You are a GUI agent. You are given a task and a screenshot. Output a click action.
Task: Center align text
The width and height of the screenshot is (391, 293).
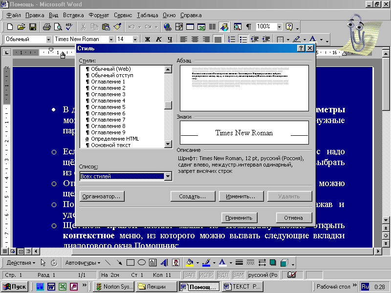pyautogui.click(x=195, y=40)
